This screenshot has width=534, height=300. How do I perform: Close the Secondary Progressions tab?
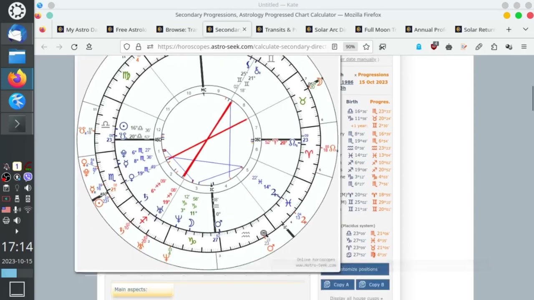[x=244, y=30]
